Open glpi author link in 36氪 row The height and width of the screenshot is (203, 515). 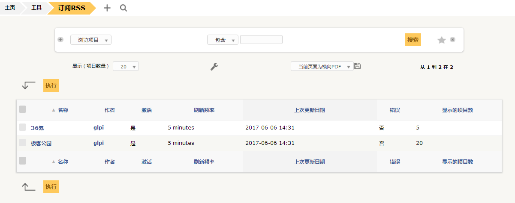click(99, 128)
